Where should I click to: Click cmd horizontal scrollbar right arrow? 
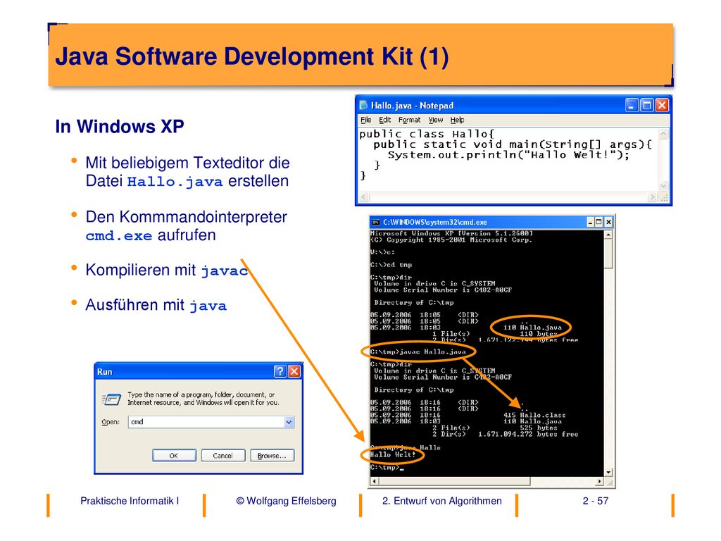click(x=599, y=482)
